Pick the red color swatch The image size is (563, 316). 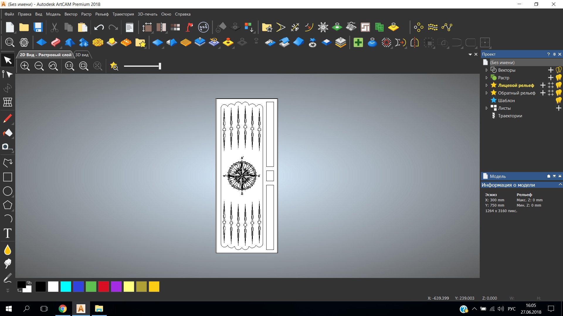coord(104,287)
